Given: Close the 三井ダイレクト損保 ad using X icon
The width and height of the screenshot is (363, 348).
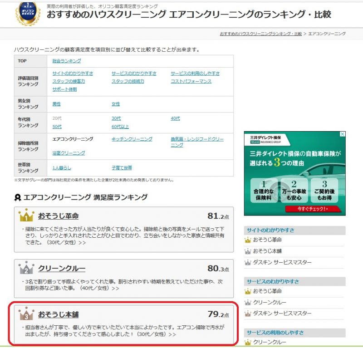Looking at the screenshot, I should [343, 134].
